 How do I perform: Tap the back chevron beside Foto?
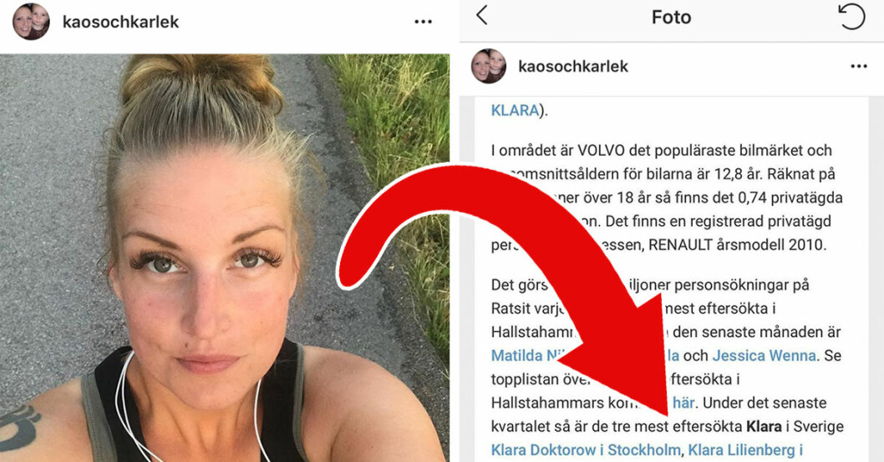pyautogui.click(x=481, y=15)
